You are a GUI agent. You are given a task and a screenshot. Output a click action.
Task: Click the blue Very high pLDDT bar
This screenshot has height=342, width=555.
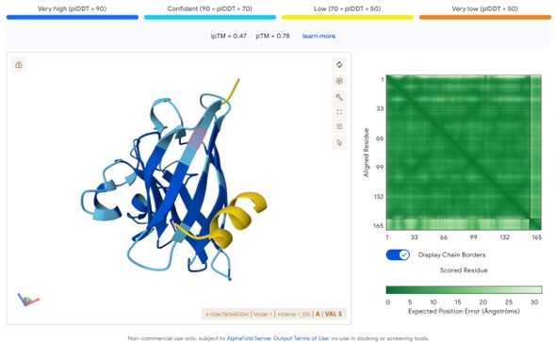pyautogui.click(x=73, y=17)
